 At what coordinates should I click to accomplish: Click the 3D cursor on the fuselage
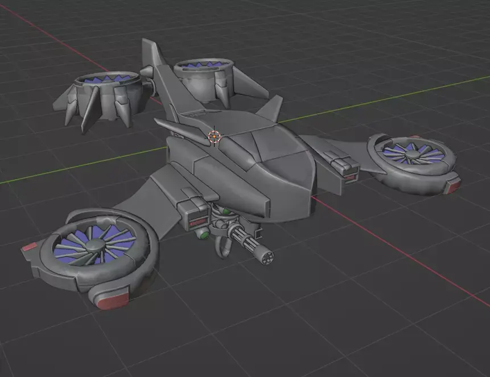(215, 136)
